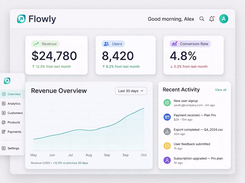Click the Customers sidebar icon
Viewport: 245px width, 183px height.
tap(4, 113)
